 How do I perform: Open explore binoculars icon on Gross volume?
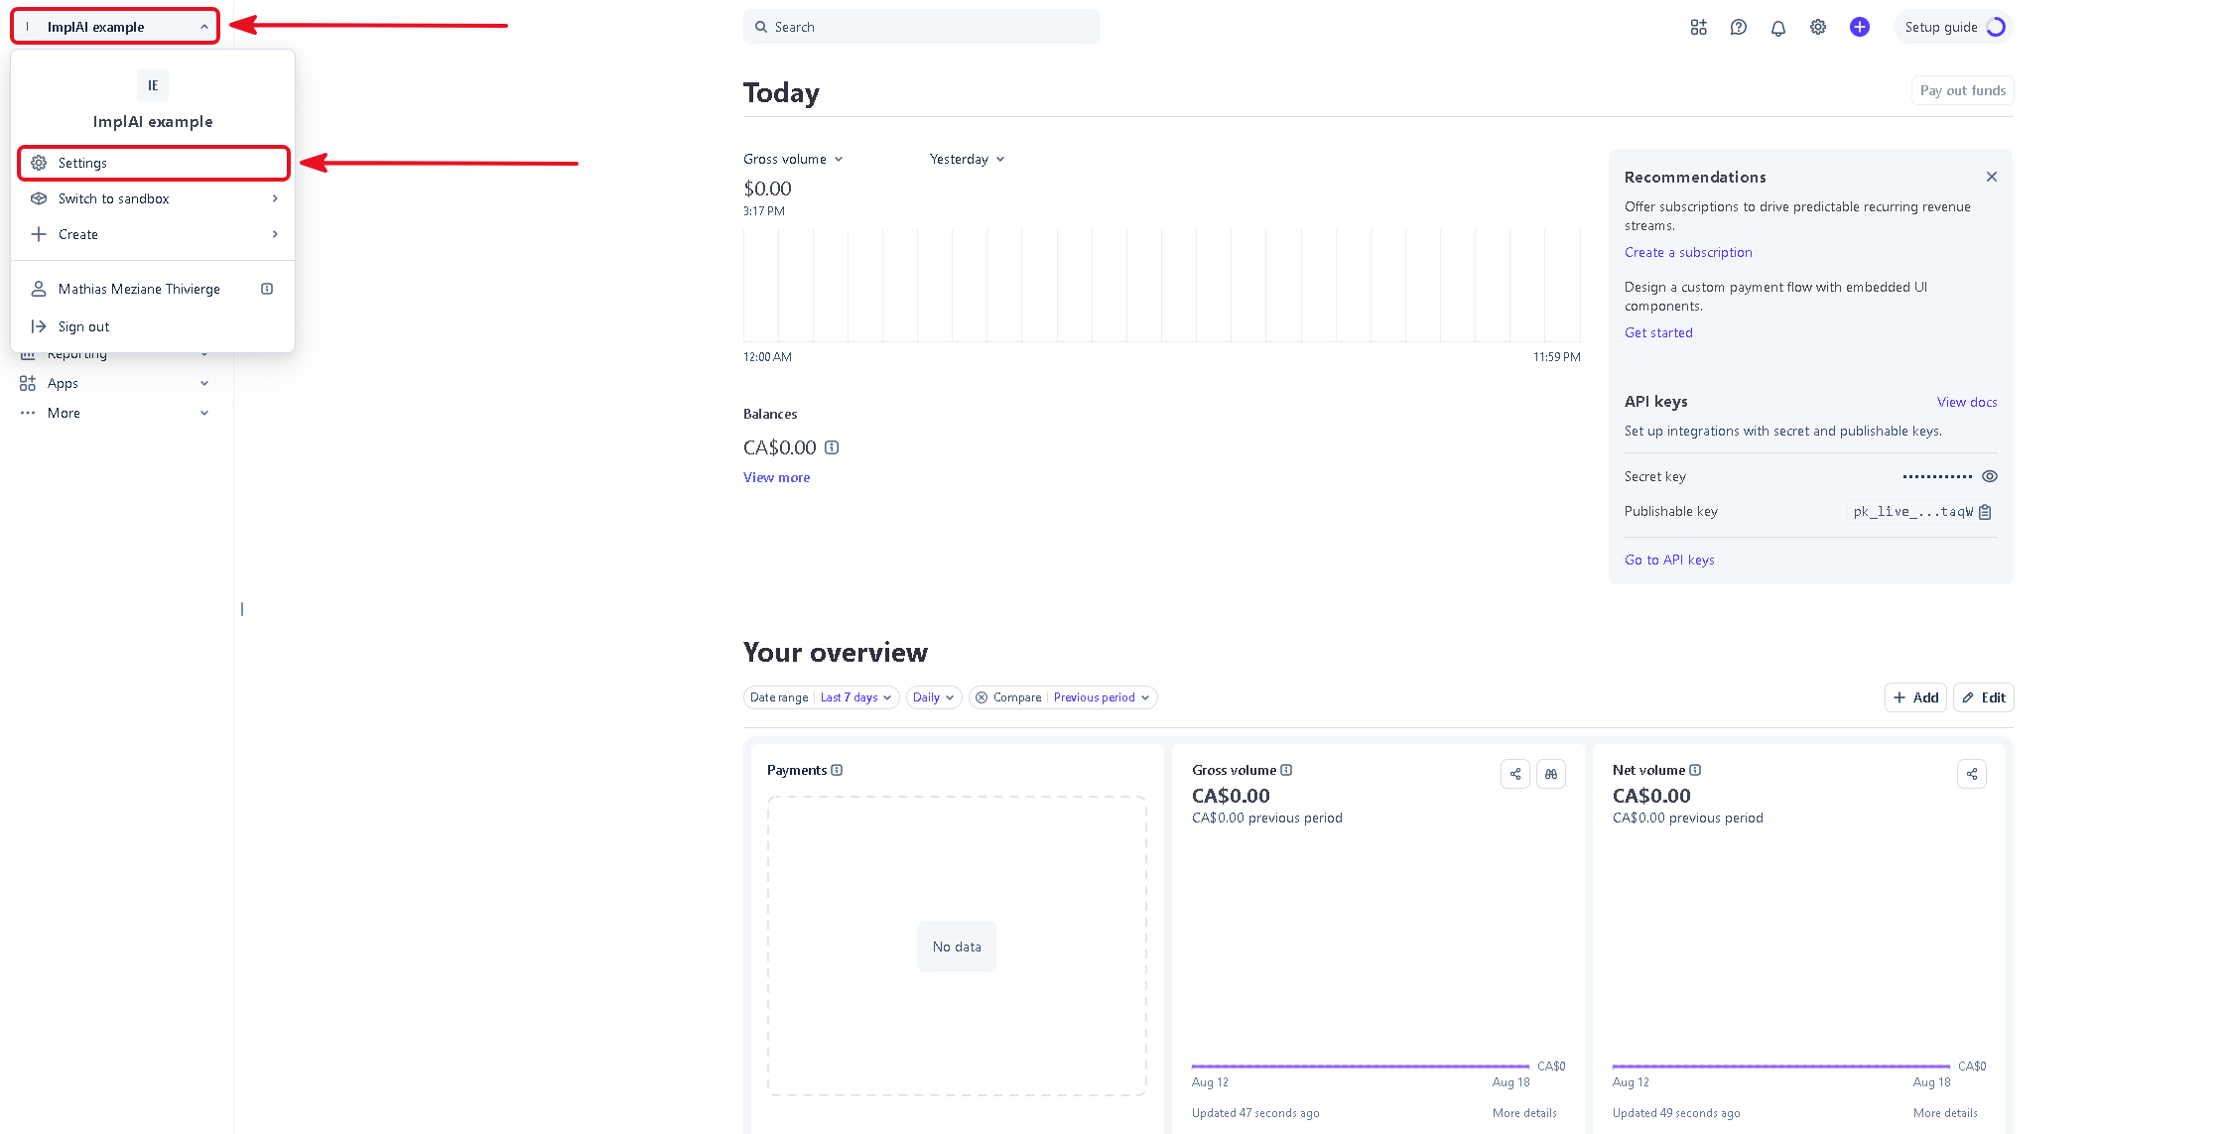tap(1550, 774)
